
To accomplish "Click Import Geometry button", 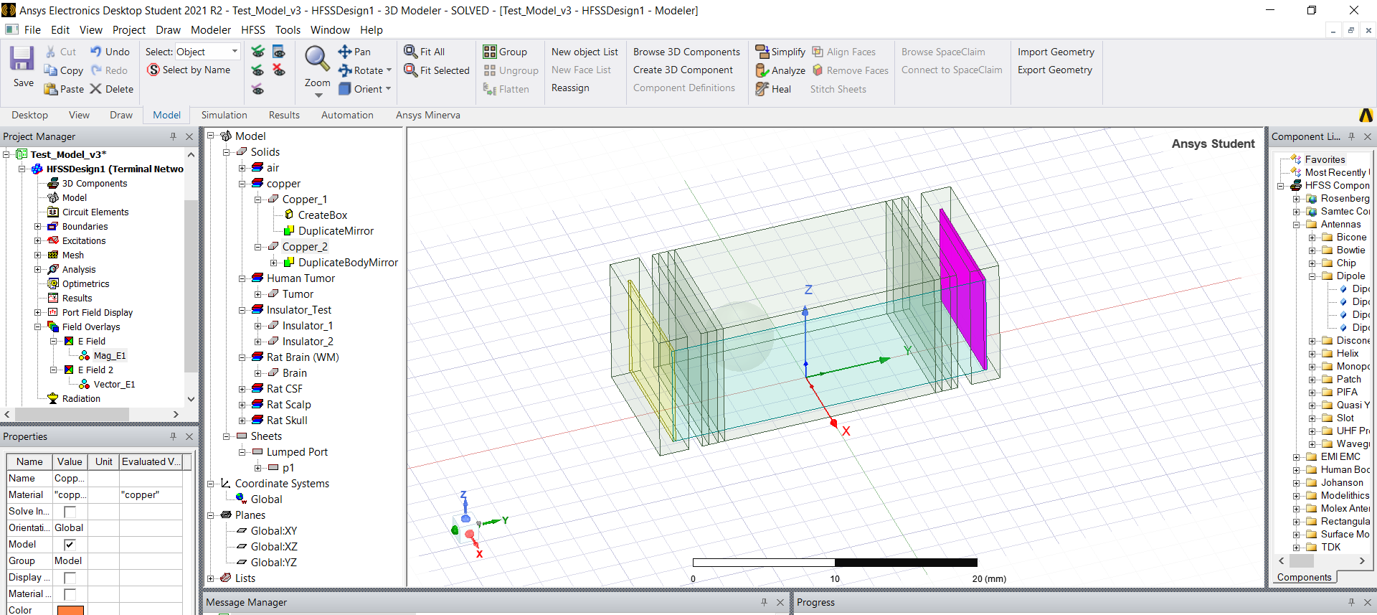I will coord(1056,52).
